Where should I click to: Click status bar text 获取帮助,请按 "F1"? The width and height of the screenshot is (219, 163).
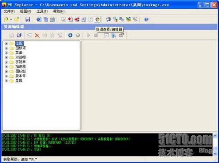pos(20,159)
